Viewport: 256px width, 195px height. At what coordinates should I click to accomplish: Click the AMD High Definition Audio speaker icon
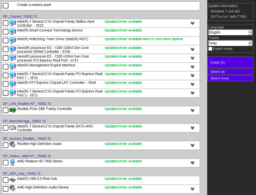coord(13,188)
